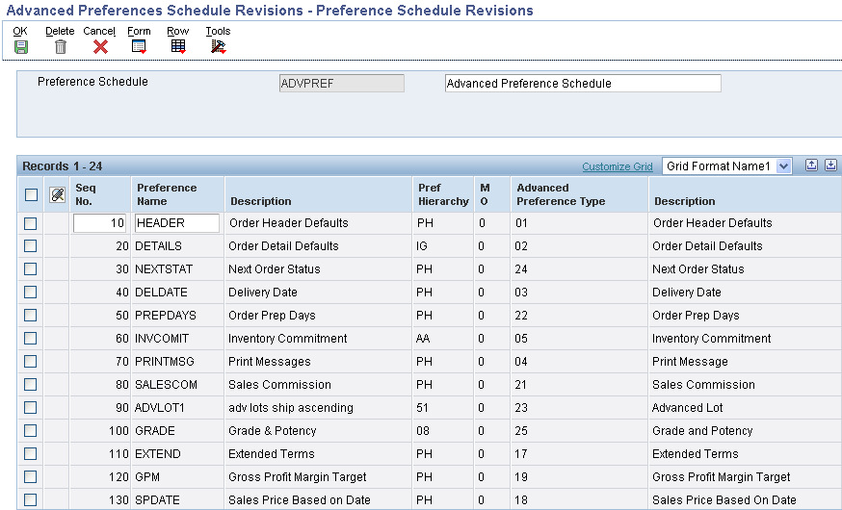Open the Row menu icon
Viewport: 842px width, 510px height.
(178, 47)
